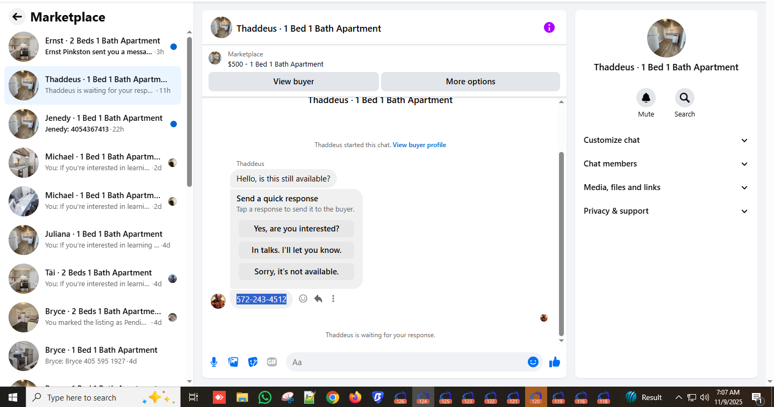774x407 pixels.
Task: Open Juliana 1 Bed 1 Bath Apartment chat
Action: (x=92, y=240)
